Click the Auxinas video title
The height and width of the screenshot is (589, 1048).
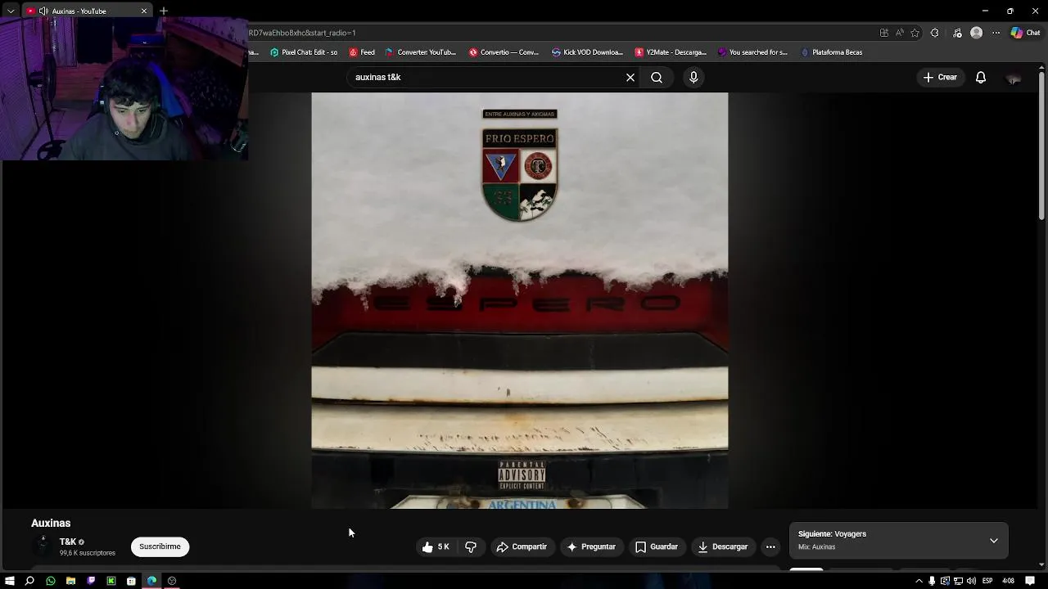[51, 523]
